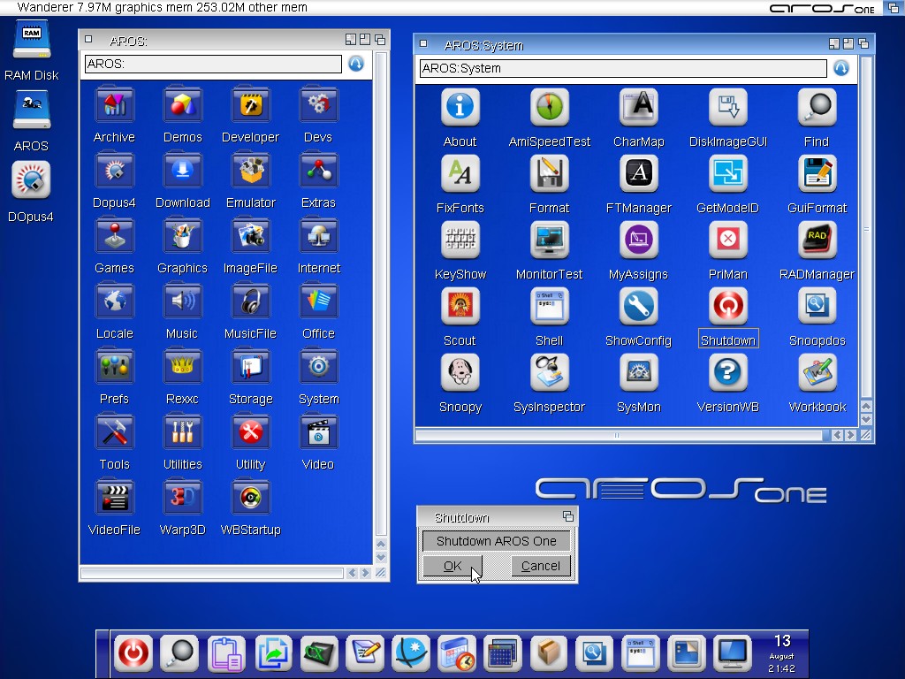Open the DOpus4 desktop icon

[31, 181]
